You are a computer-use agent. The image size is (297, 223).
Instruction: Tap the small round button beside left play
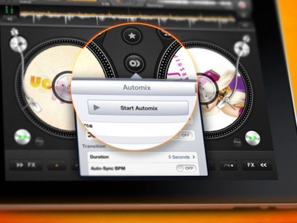[x=40, y=141]
